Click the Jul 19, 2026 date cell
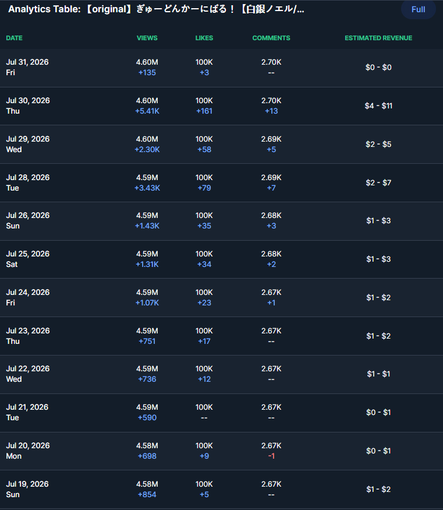This screenshot has width=443, height=510. [27, 489]
